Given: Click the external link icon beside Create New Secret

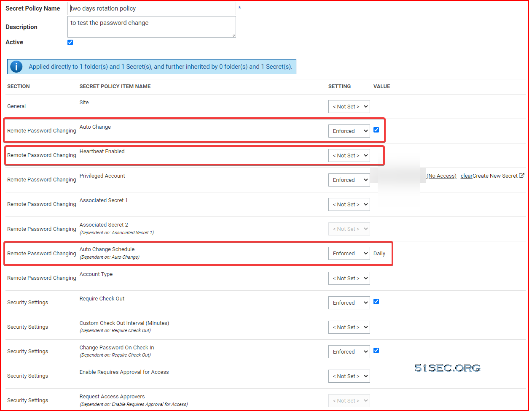Looking at the screenshot, I should coord(522,176).
